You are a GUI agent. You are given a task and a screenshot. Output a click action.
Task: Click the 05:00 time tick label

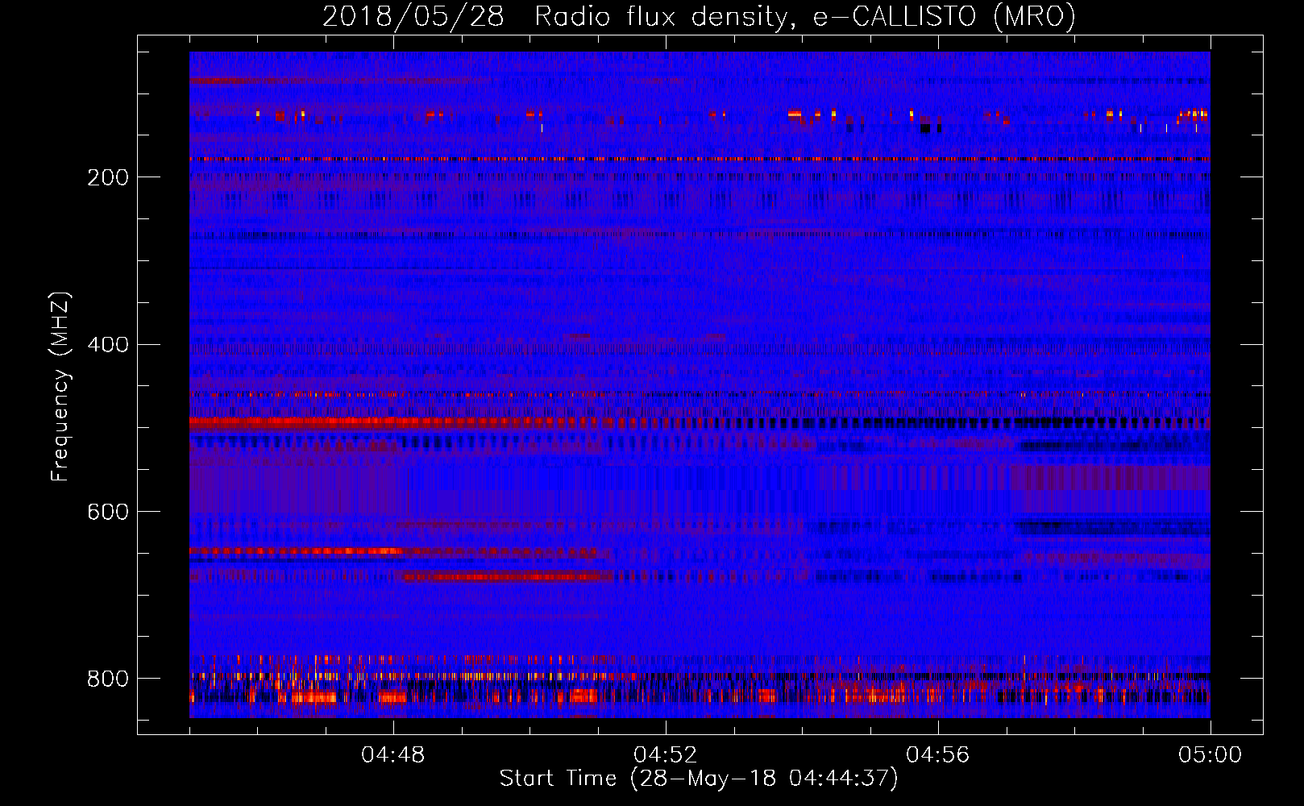(1211, 755)
